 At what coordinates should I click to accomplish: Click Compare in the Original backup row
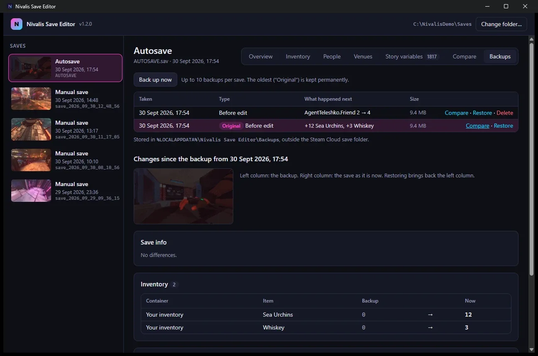(x=477, y=126)
